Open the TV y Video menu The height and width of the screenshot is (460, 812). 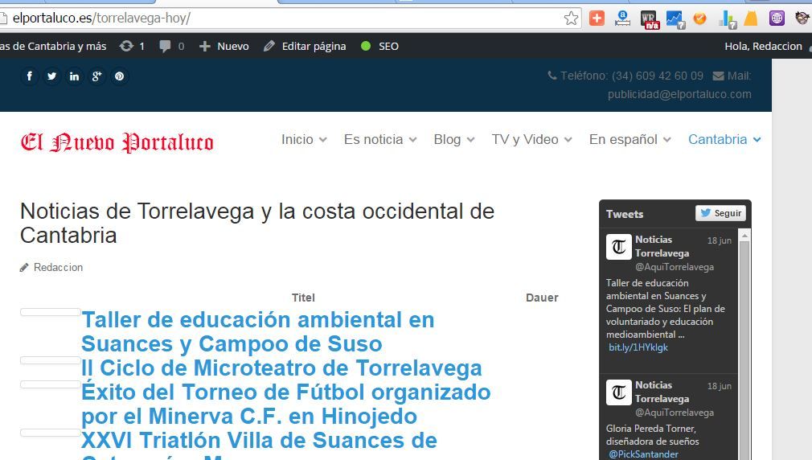coord(532,139)
